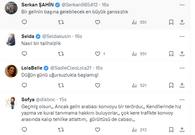The image size is (195, 135).
Task: Share Sofya's tweet
Action: click(x=182, y=130)
